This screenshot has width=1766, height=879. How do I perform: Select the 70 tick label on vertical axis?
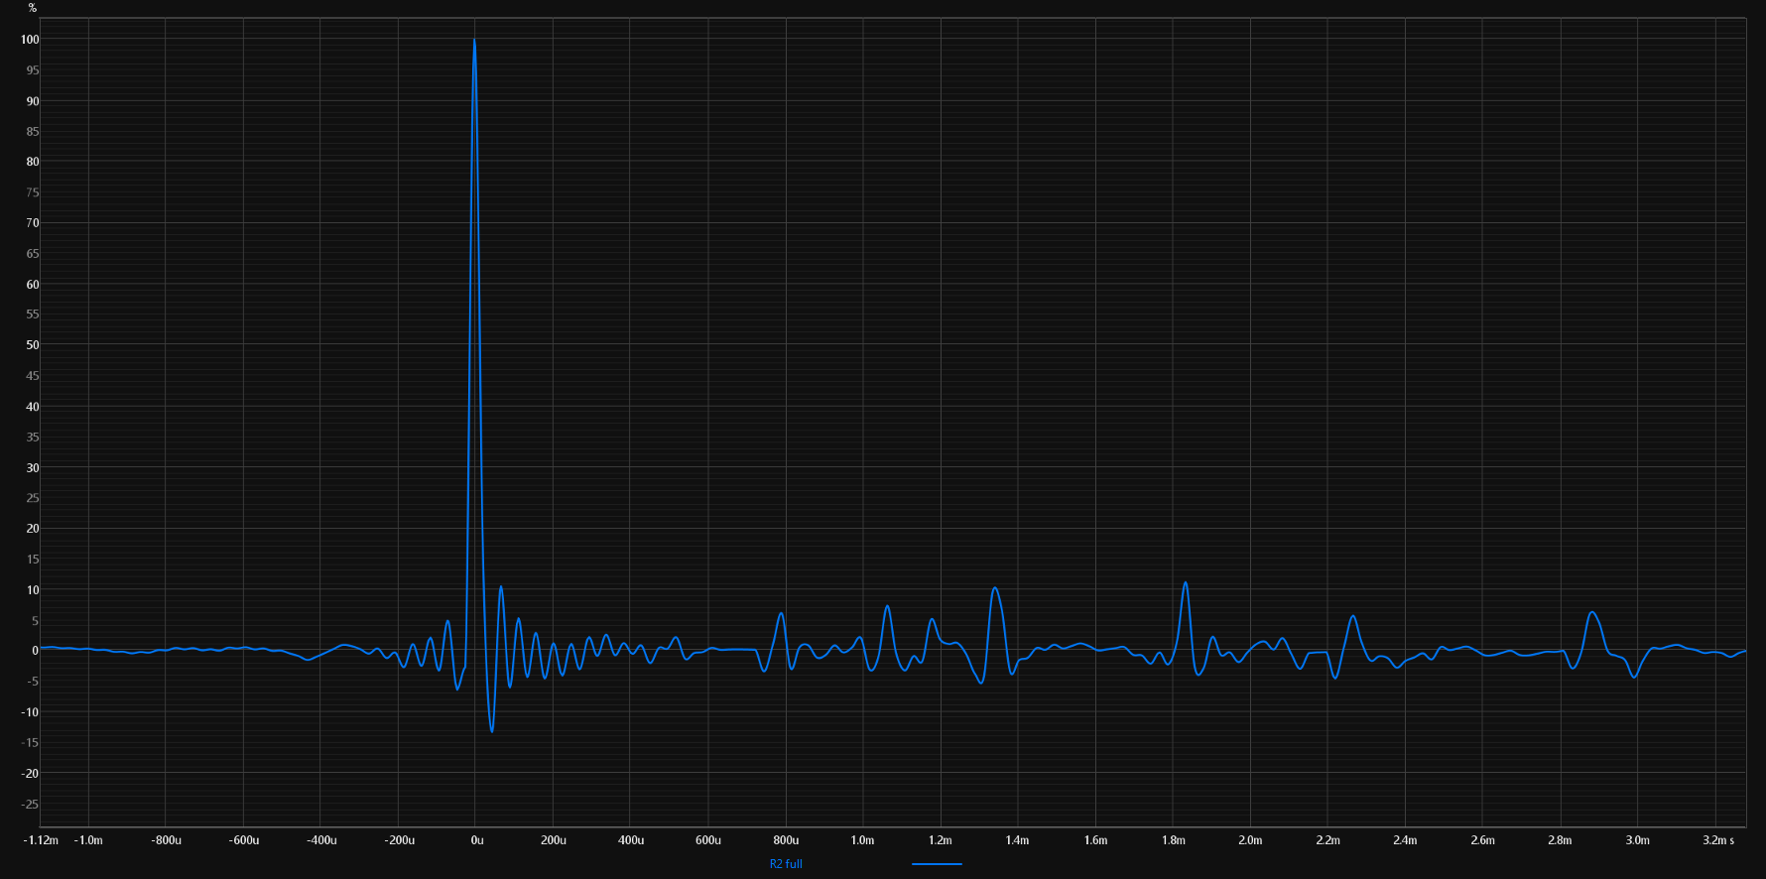pyautogui.click(x=33, y=223)
